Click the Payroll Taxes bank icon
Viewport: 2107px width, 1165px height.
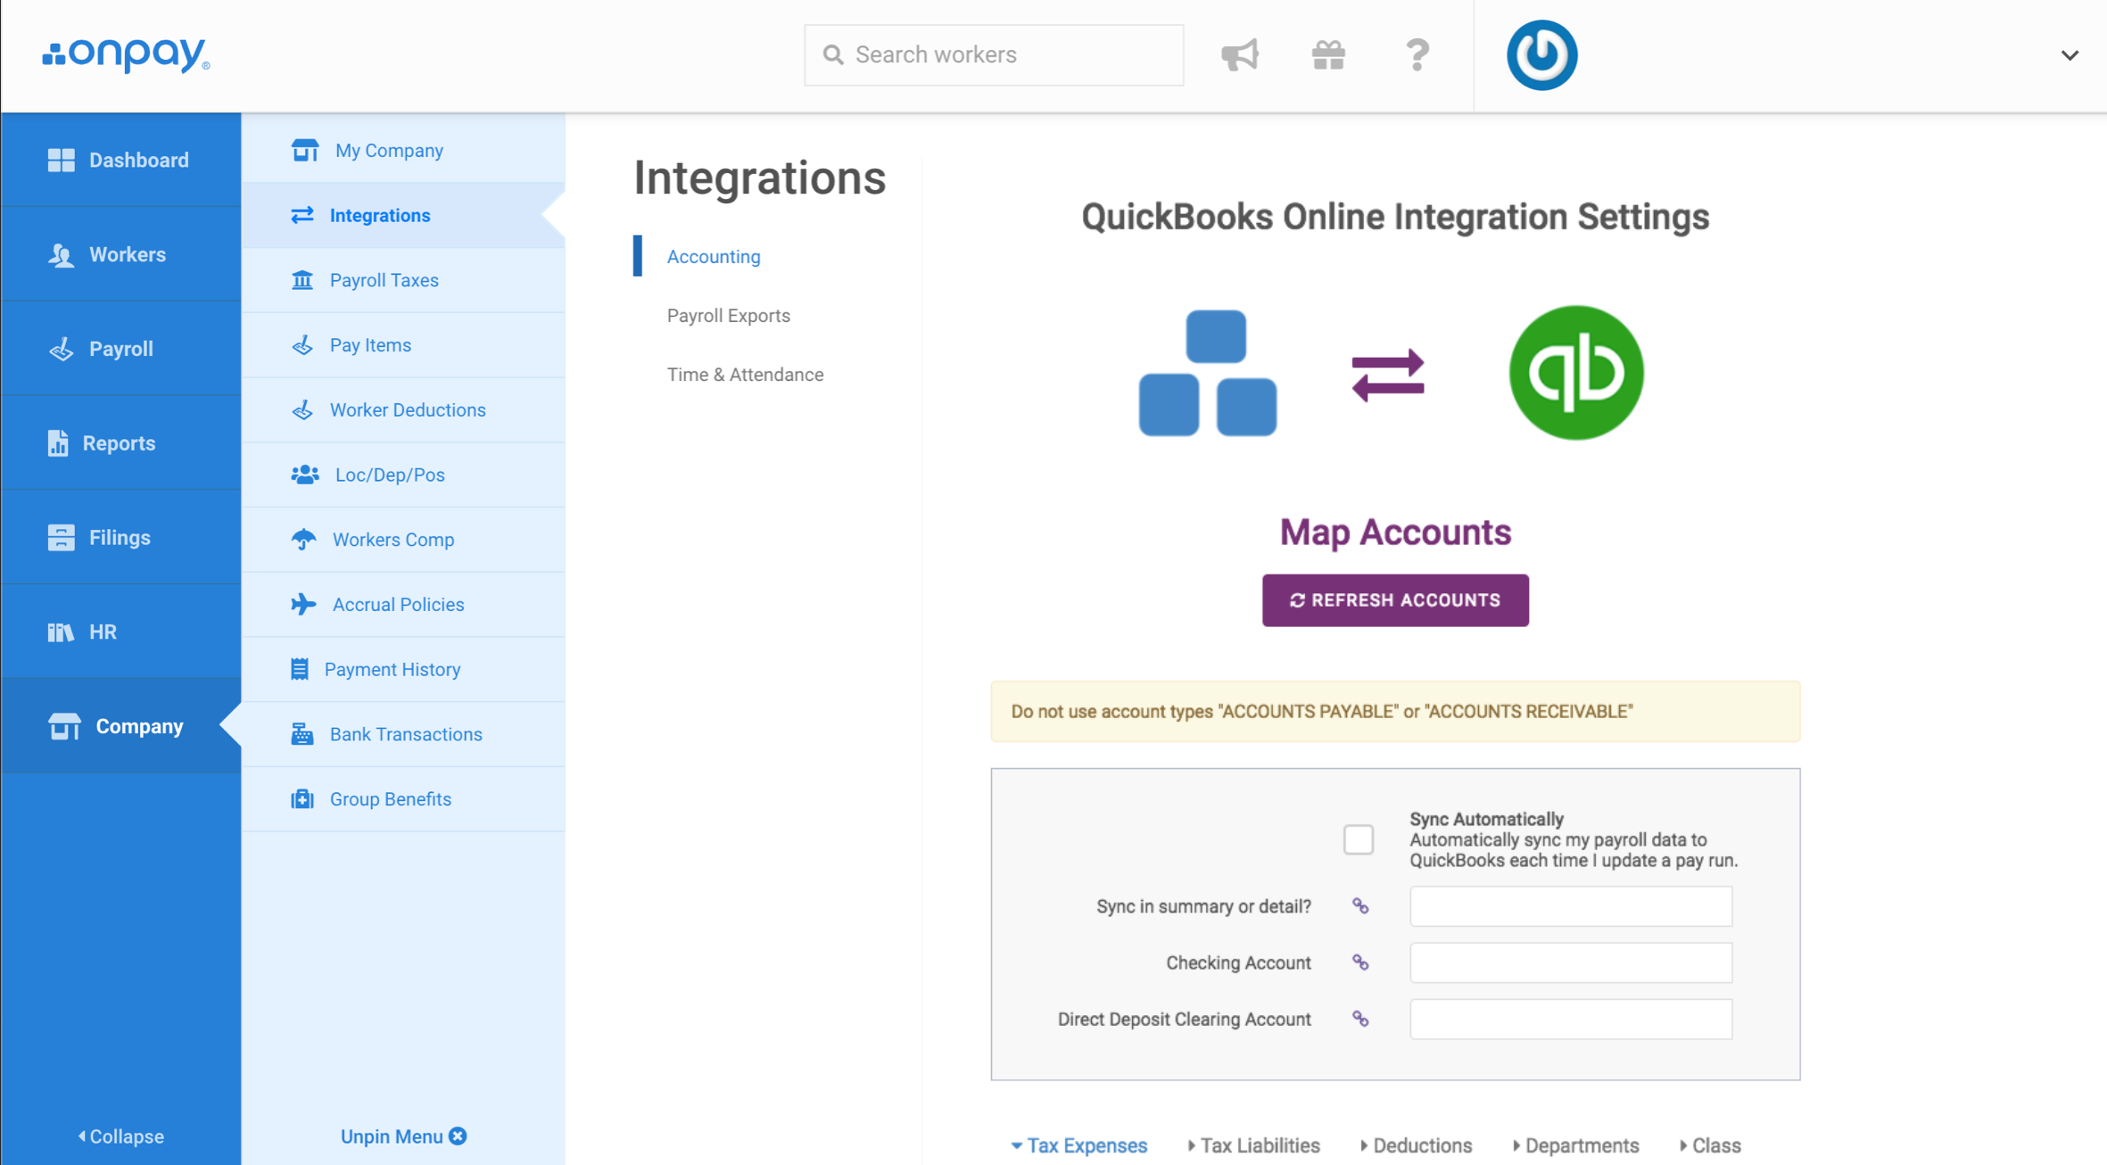click(x=302, y=280)
